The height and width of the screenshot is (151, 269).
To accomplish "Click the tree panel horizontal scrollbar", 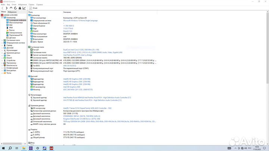I will click(x=13, y=144).
